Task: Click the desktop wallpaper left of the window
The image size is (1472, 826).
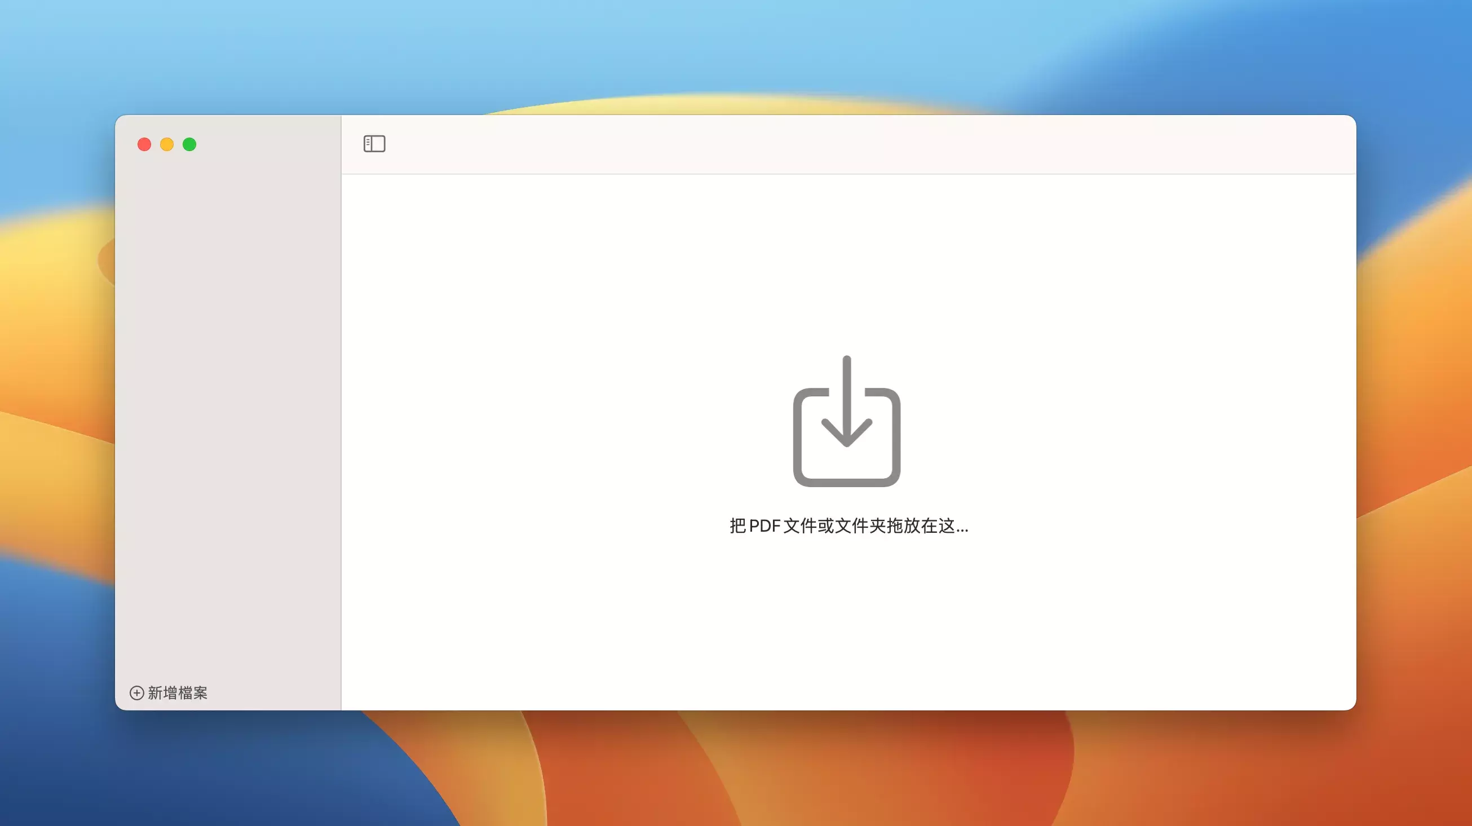Action: pos(57,412)
